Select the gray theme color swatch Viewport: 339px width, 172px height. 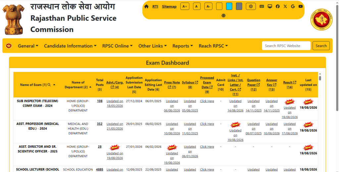239,7
